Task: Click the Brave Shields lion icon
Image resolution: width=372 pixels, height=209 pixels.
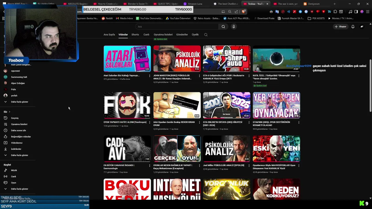Action: pos(244,12)
